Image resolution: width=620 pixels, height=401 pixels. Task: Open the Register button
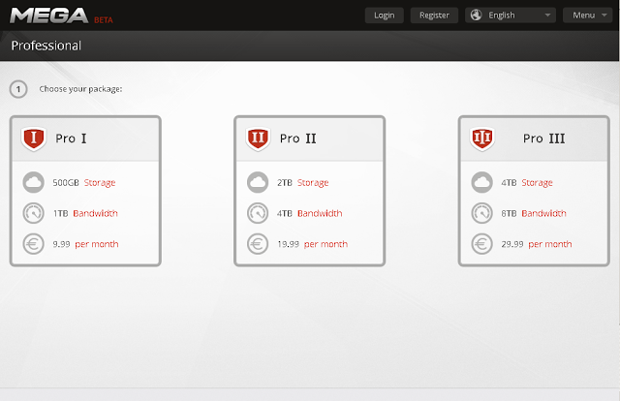tap(434, 15)
